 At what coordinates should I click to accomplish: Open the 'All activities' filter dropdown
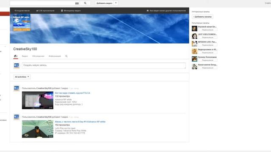(x=22, y=77)
